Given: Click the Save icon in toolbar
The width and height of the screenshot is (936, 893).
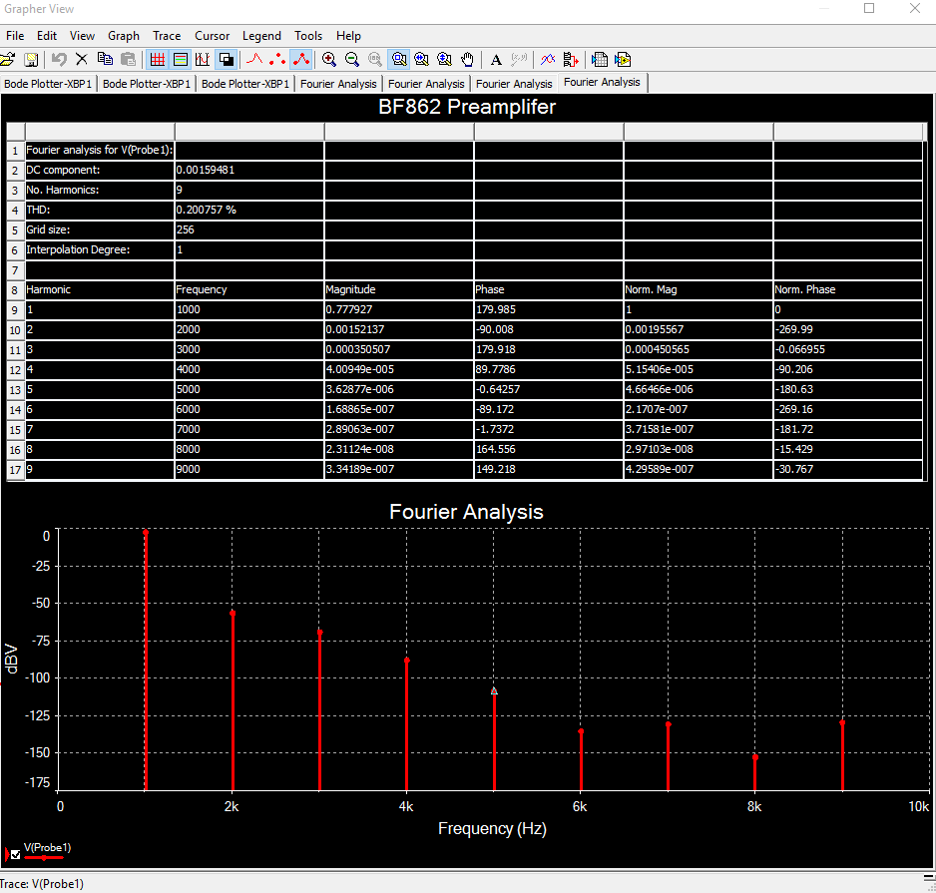Looking at the screenshot, I should point(31,59).
